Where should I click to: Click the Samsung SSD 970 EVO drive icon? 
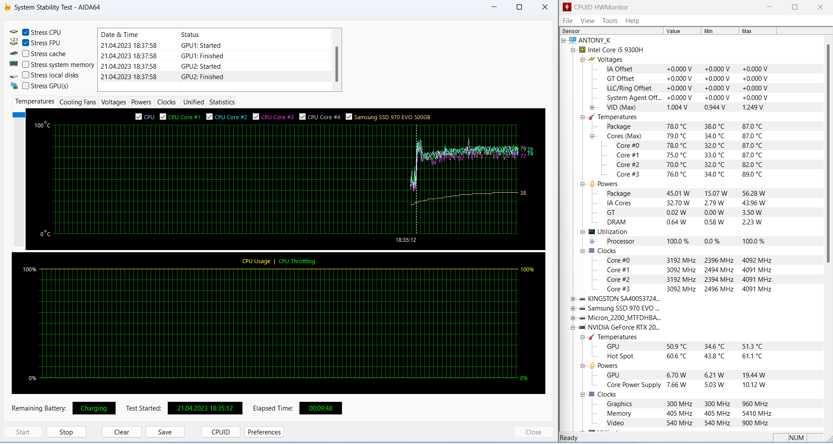point(582,308)
